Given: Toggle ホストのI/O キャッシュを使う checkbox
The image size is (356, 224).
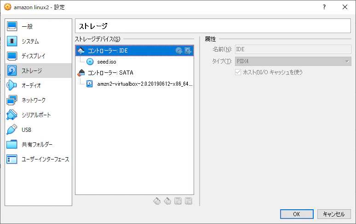Looking at the screenshot, I should pyautogui.click(x=238, y=72).
